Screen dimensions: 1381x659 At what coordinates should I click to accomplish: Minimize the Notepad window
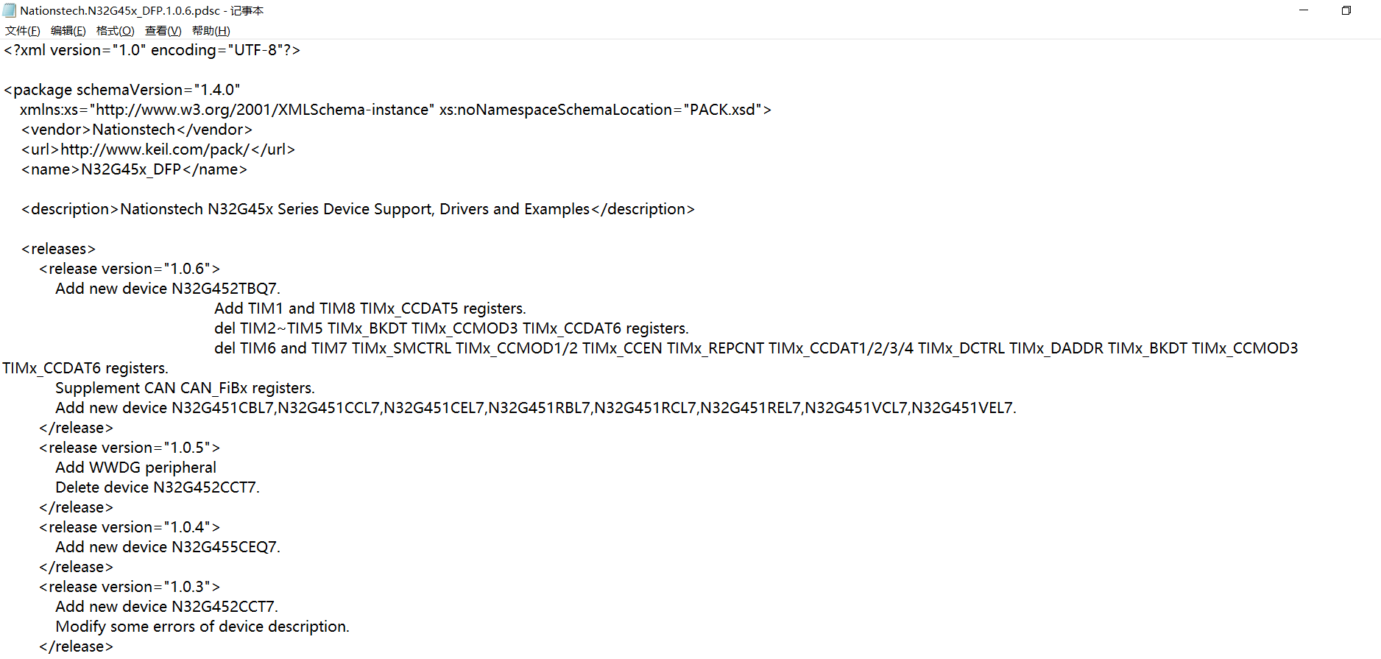click(1304, 10)
